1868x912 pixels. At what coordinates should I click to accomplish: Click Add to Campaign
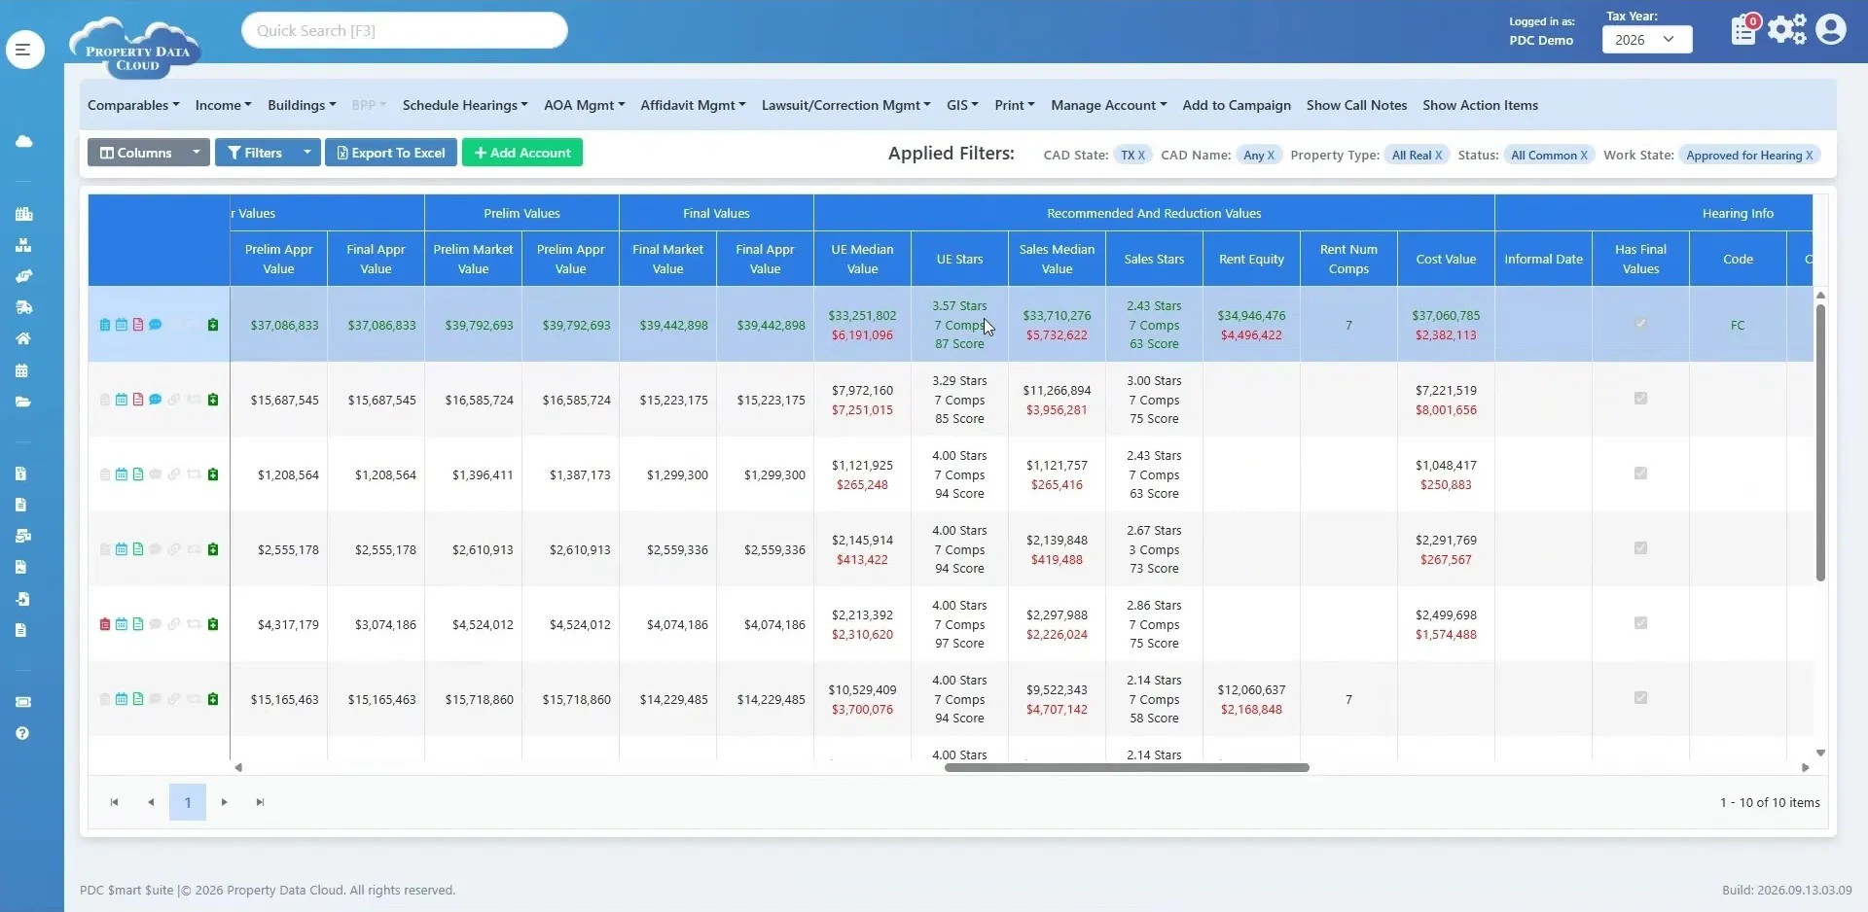1237,105
